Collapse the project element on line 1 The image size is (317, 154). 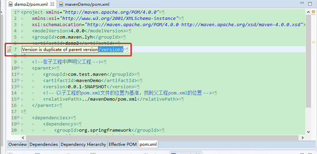[18, 12]
